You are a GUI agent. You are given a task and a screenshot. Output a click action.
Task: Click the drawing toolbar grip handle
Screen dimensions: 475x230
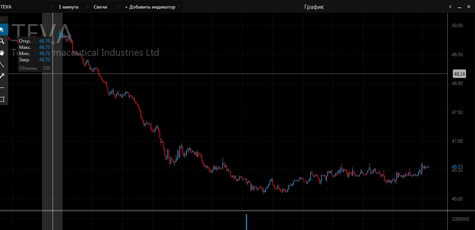pos(2,19)
